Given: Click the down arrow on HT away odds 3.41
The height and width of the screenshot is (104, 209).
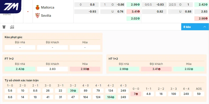Looking at the screenshot, I should coord(159,69).
